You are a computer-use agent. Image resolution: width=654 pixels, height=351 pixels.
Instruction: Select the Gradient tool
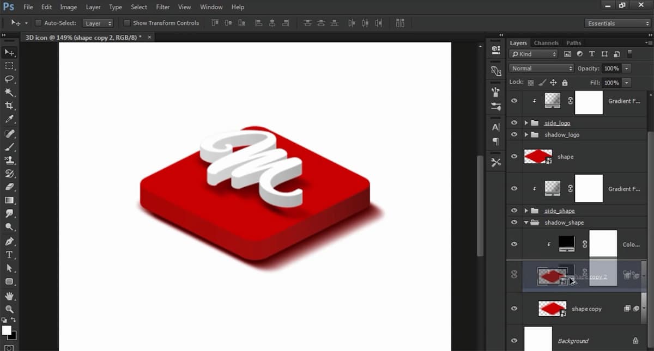tap(9, 200)
